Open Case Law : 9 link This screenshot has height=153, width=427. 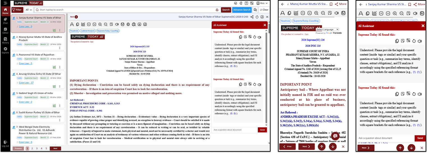click(26, 27)
